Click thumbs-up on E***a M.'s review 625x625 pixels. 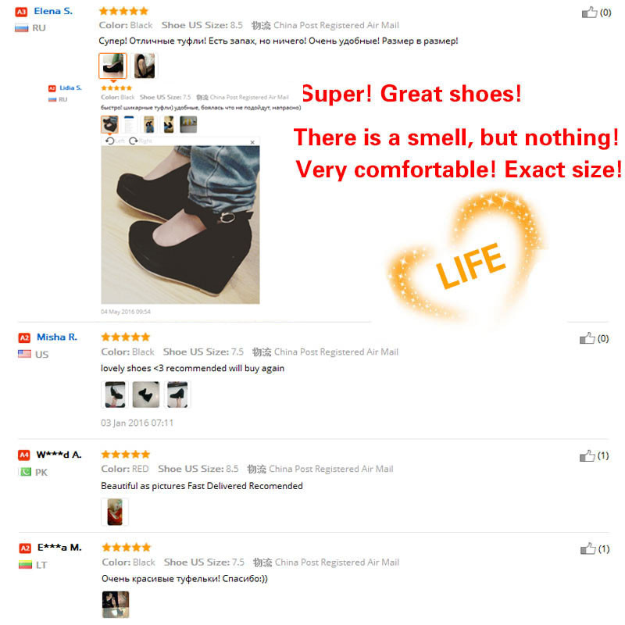tap(588, 549)
